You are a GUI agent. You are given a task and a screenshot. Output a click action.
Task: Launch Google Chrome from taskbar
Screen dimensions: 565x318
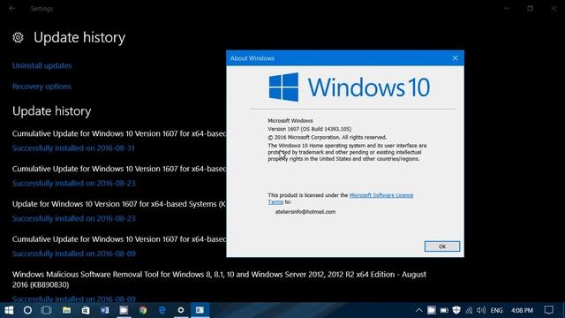[143, 310]
